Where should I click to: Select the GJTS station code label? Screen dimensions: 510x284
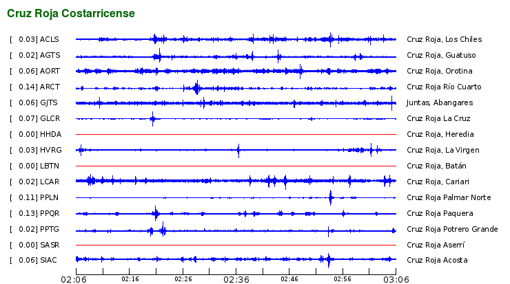pyautogui.click(x=49, y=102)
